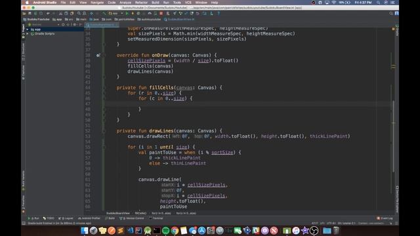This screenshot has height=236, width=420.
Task: Open the Android view selector dropdown in Project panel
Action: (45, 25)
